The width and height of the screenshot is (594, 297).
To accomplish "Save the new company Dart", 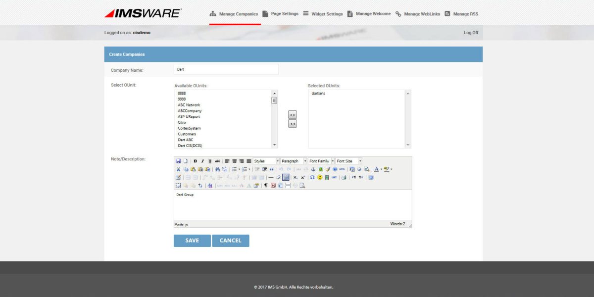I will [x=192, y=240].
